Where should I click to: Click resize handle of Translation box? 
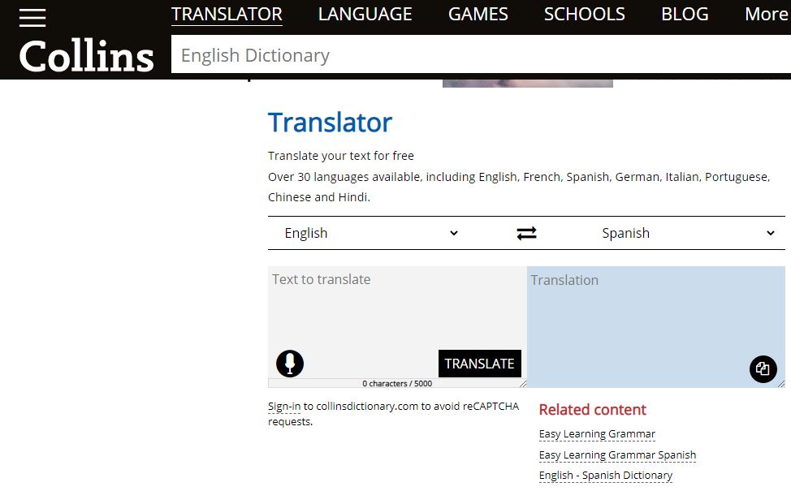pos(781,384)
